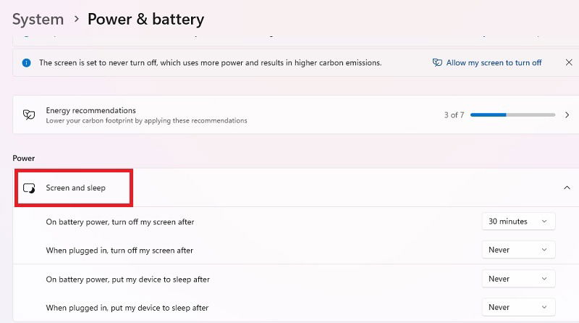This screenshot has height=323, width=579.
Task: Click Allow my screen to turn off
Action: (494, 63)
